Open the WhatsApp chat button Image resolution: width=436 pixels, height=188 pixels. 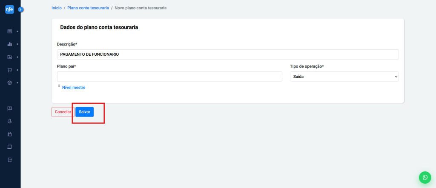coord(425,177)
